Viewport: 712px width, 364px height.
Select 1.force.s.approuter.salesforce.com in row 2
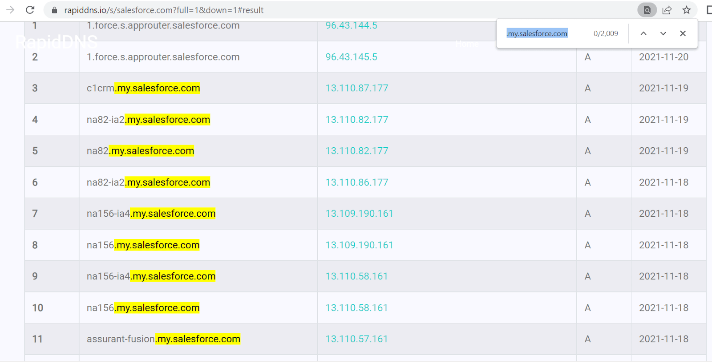coord(163,57)
